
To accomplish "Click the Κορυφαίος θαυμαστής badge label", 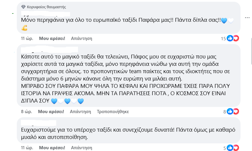I will coord(46,7).
